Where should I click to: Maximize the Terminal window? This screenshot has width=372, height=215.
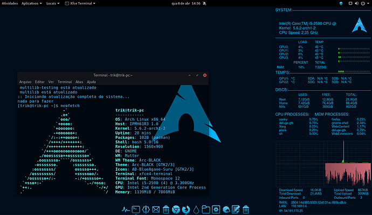point(197,75)
